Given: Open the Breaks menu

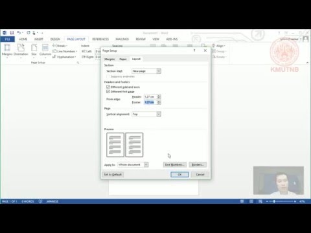Looking at the screenshot, I should click(x=60, y=46).
